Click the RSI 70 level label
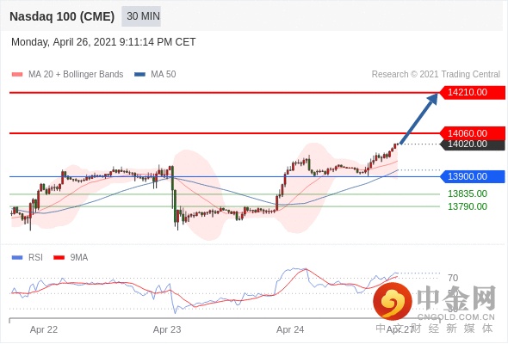 tap(453, 278)
